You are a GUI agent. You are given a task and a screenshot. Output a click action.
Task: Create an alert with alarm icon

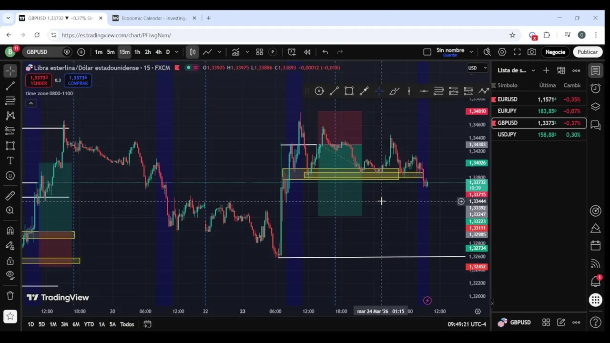(x=292, y=52)
